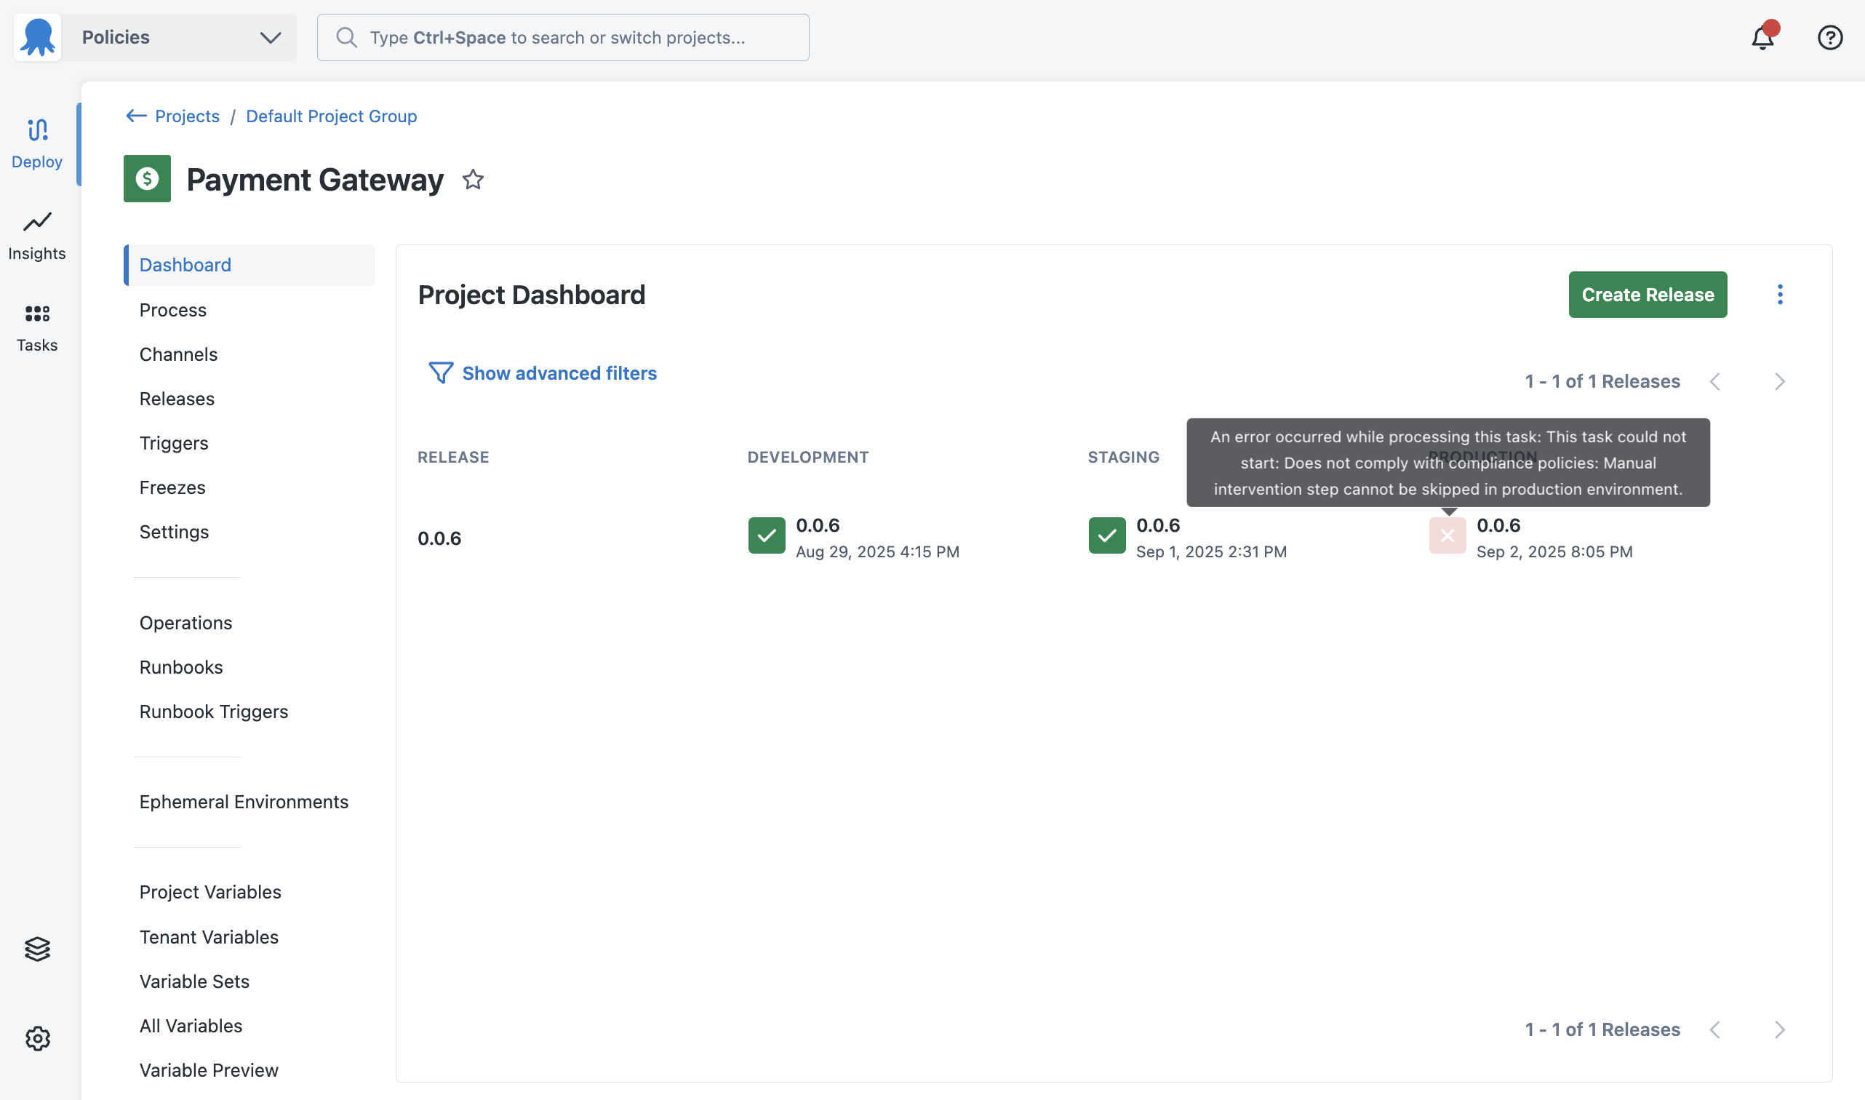This screenshot has height=1100, width=1865.
Task: Open Ephemeral Environments page
Action: (244, 801)
